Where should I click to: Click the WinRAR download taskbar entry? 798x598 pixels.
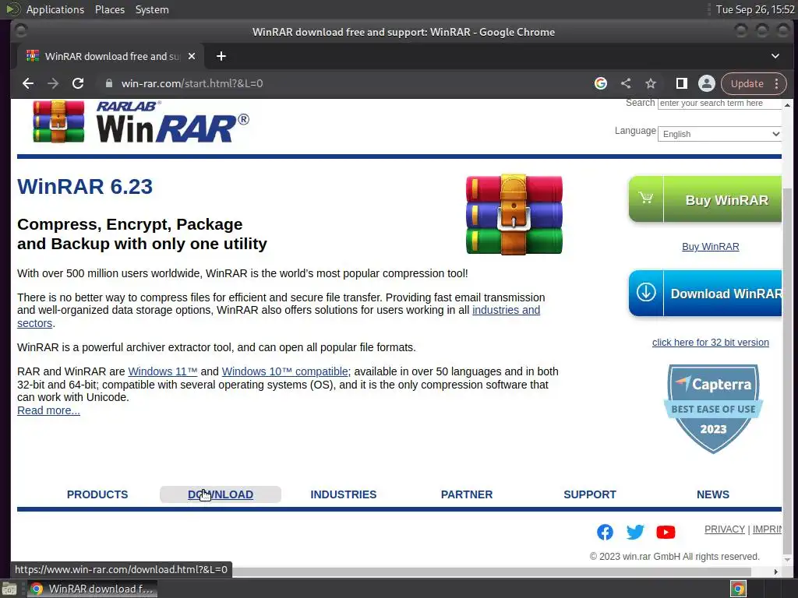point(92,589)
